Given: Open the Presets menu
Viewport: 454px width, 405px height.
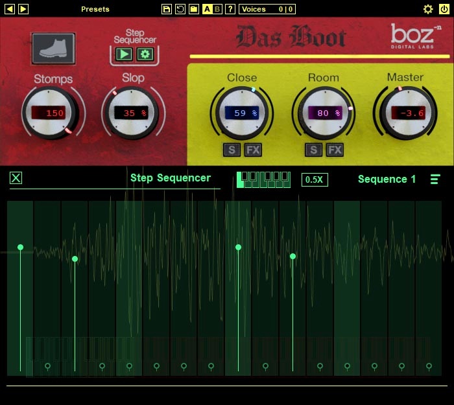Looking at the screenshot, I should click(x=95, y=9).
